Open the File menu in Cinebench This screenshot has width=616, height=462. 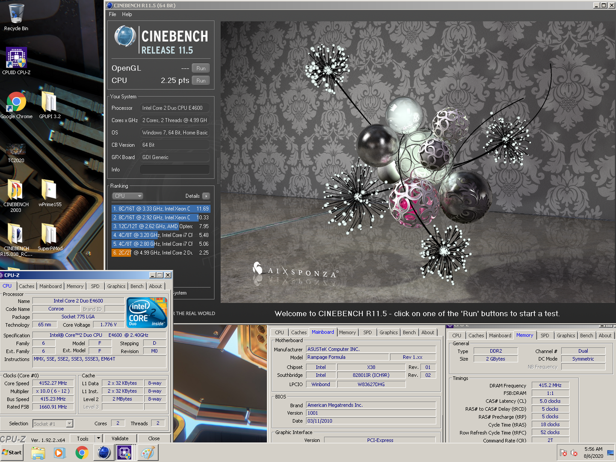click(113, 14)
